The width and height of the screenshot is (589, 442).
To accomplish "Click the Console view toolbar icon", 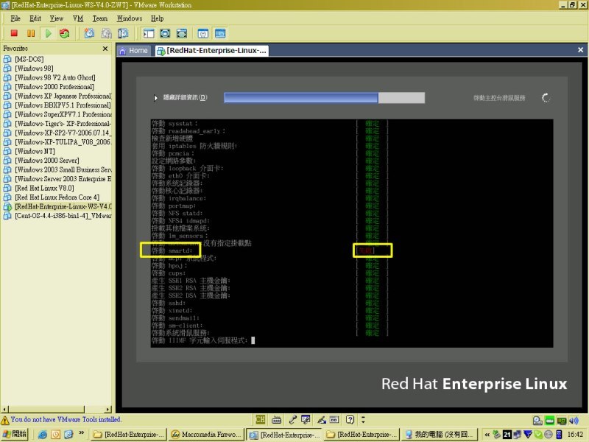I will (220, 33).
